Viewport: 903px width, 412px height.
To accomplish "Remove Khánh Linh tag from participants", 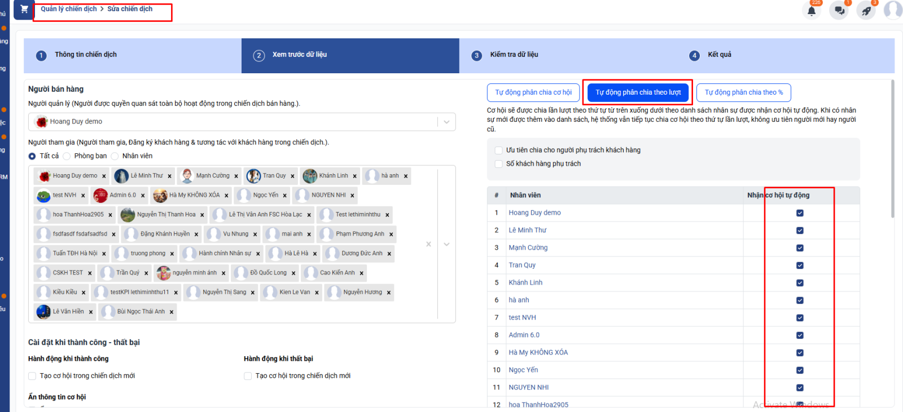I will point(354,176).
